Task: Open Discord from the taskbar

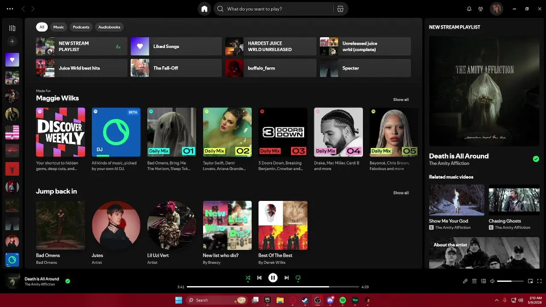Action: click(x=330, y=300)
